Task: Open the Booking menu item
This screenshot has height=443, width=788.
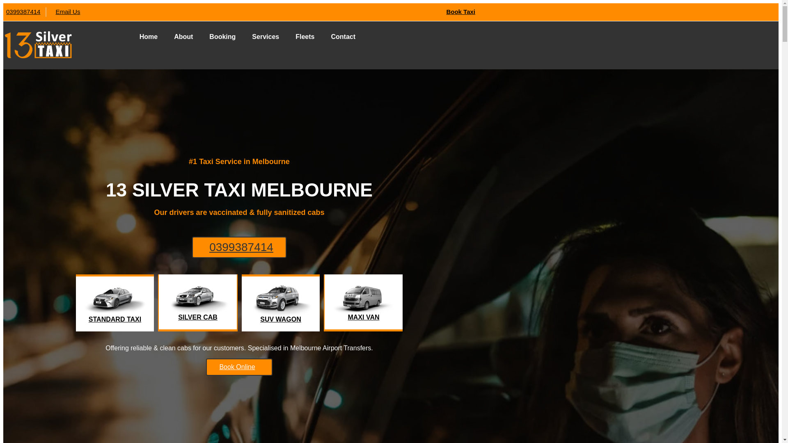Action: pyautogui.click(x=222, y=37)
